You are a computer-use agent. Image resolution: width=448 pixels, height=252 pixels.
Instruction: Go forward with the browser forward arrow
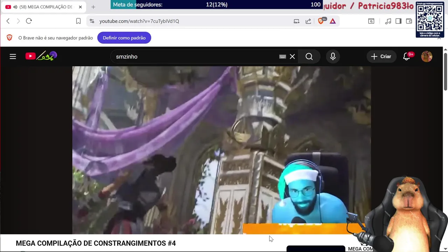(18, 21)
